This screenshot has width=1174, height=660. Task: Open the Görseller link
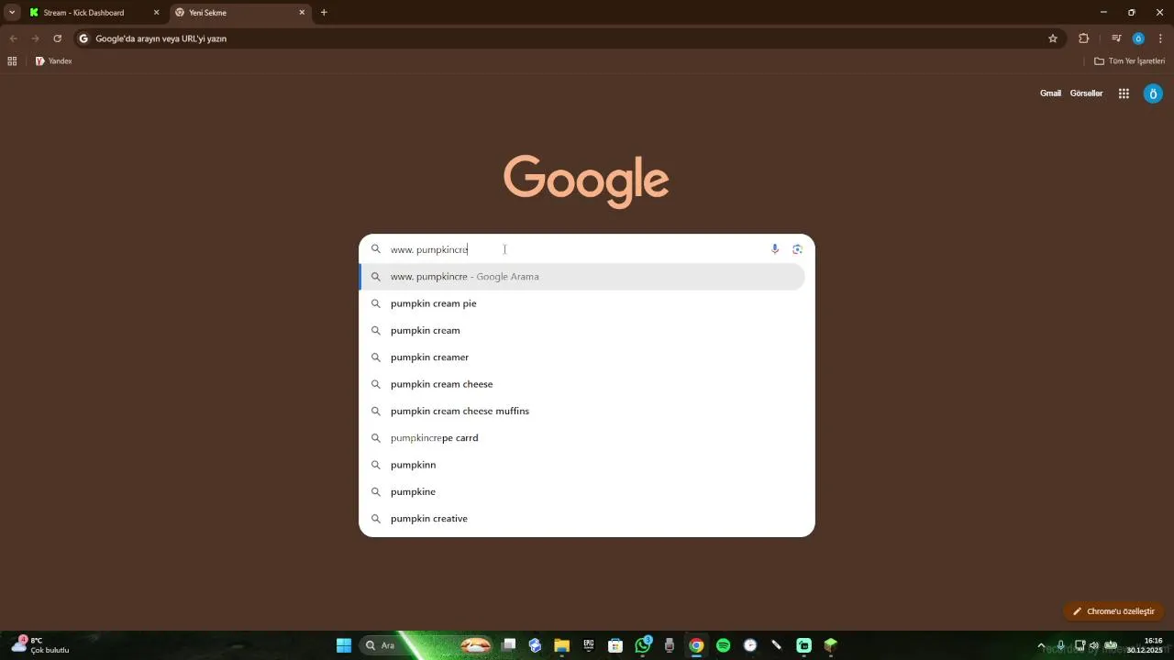(x=1086, y=93)
